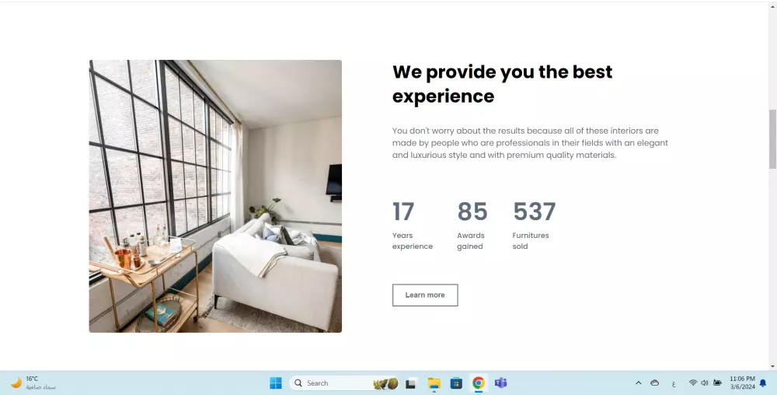Click the battery status icon
The image size is (777, 395).
click(717, 383)
